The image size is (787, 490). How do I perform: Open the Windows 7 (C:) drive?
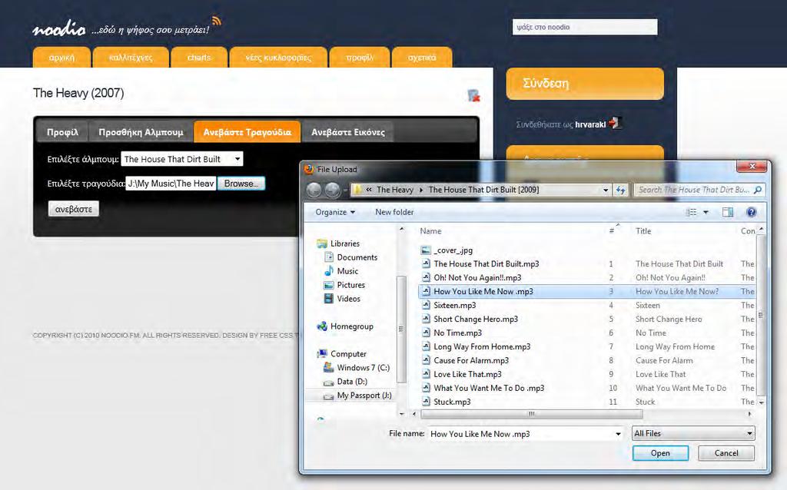click(363, 368)
